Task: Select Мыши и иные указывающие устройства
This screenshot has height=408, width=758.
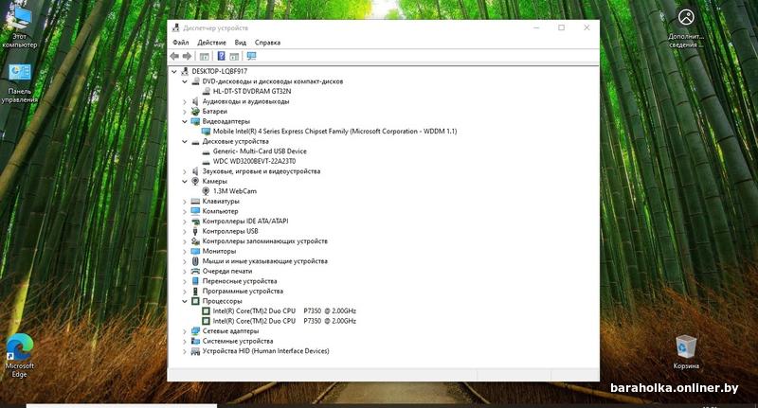Action: tap(264, 261)
